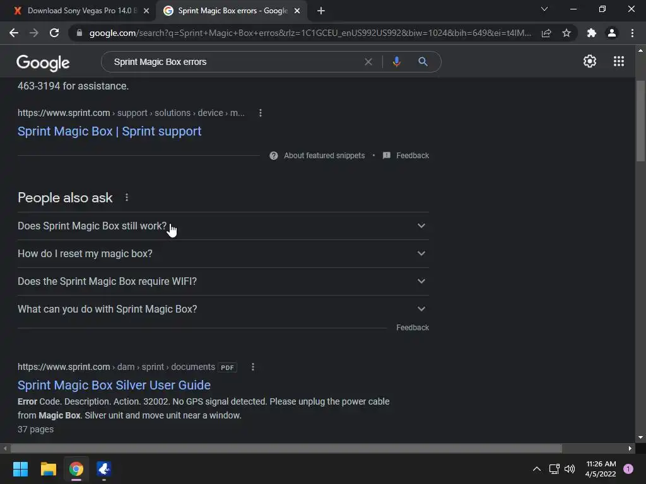Open the taskbar clock and date

pyautogui.click(x=601, y=469)
